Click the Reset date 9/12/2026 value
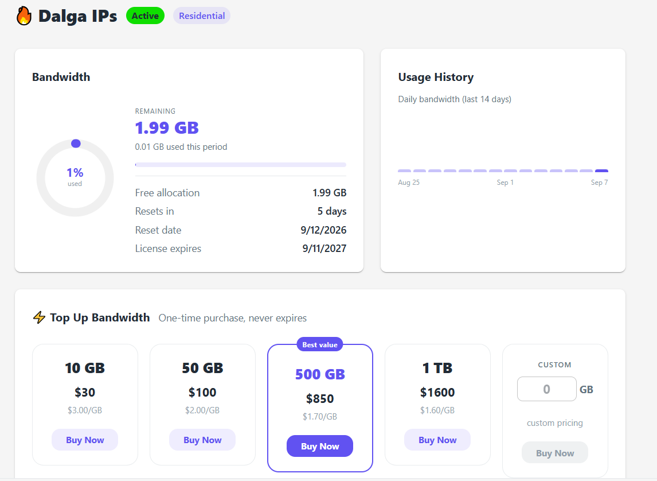657x481 pixels. click(323, 230)
